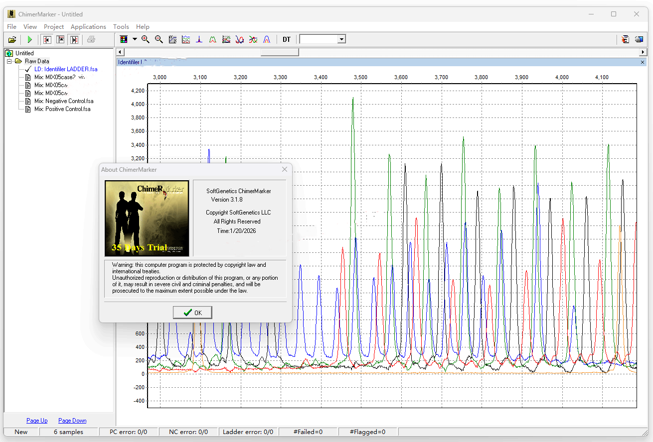Click OK in About ChimerMarker dialog
Screen dimensions: 653x442
tap(192, 313)
